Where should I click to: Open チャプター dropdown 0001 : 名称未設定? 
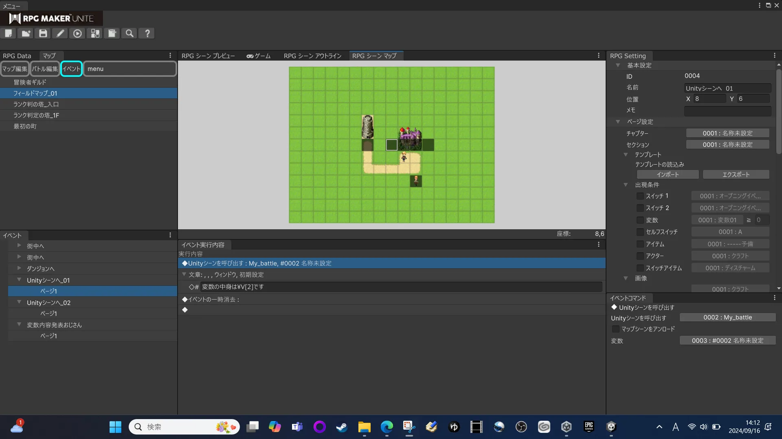click(727, 133)
